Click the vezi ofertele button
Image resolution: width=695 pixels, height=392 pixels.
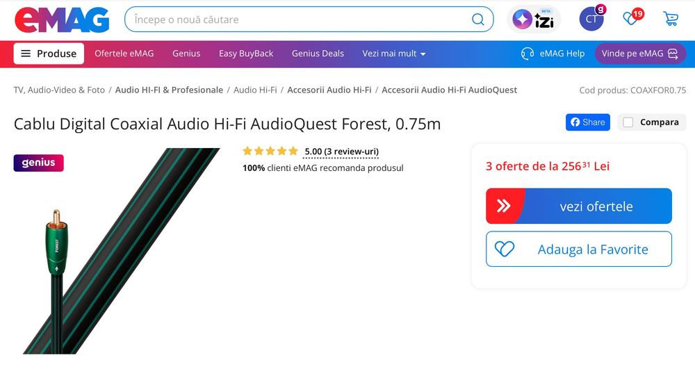tap(579, 206)
